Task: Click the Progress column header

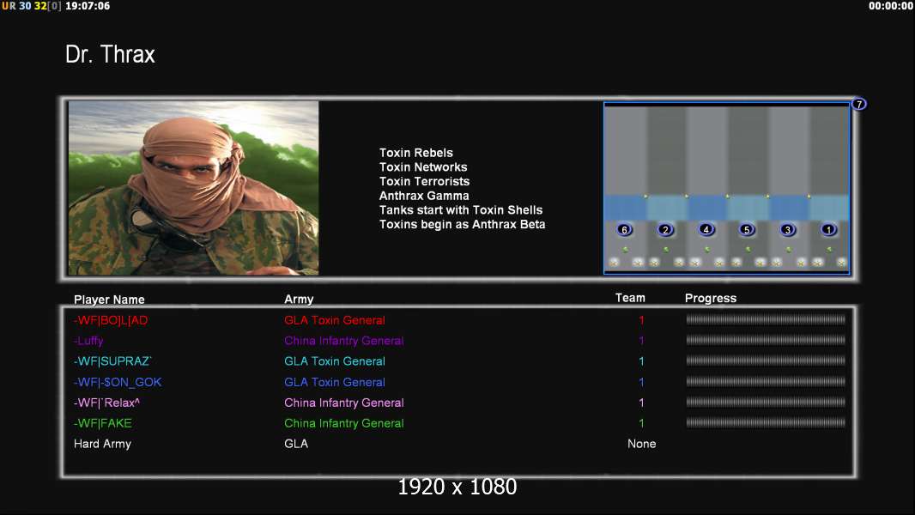Action: coord(711,299)
